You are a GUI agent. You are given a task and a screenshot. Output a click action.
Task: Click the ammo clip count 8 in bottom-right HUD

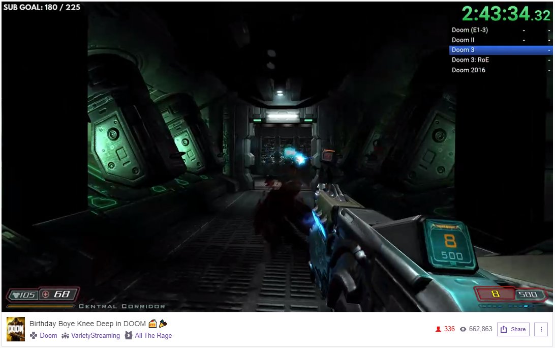click(495, 294)
